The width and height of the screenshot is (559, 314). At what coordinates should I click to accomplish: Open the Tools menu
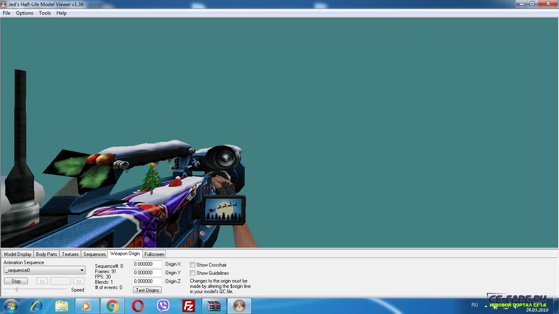tap(45, 13)
